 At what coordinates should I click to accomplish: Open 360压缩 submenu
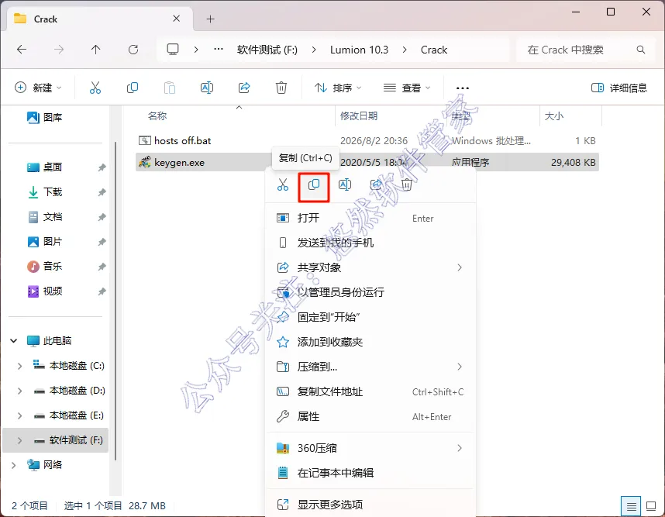(369, 448)
